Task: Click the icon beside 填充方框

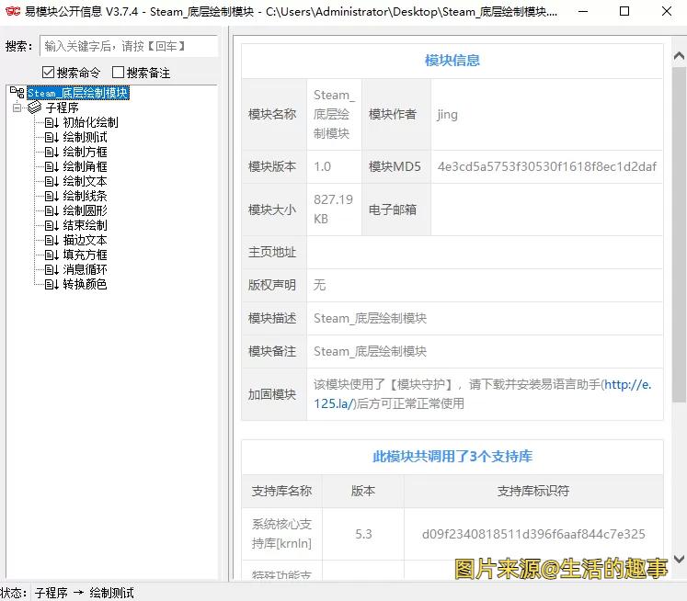Action: click(52, 255)
